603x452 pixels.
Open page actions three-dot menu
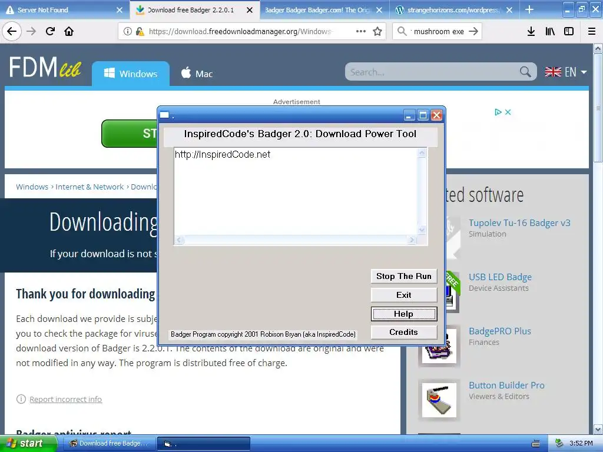point(361,31)
